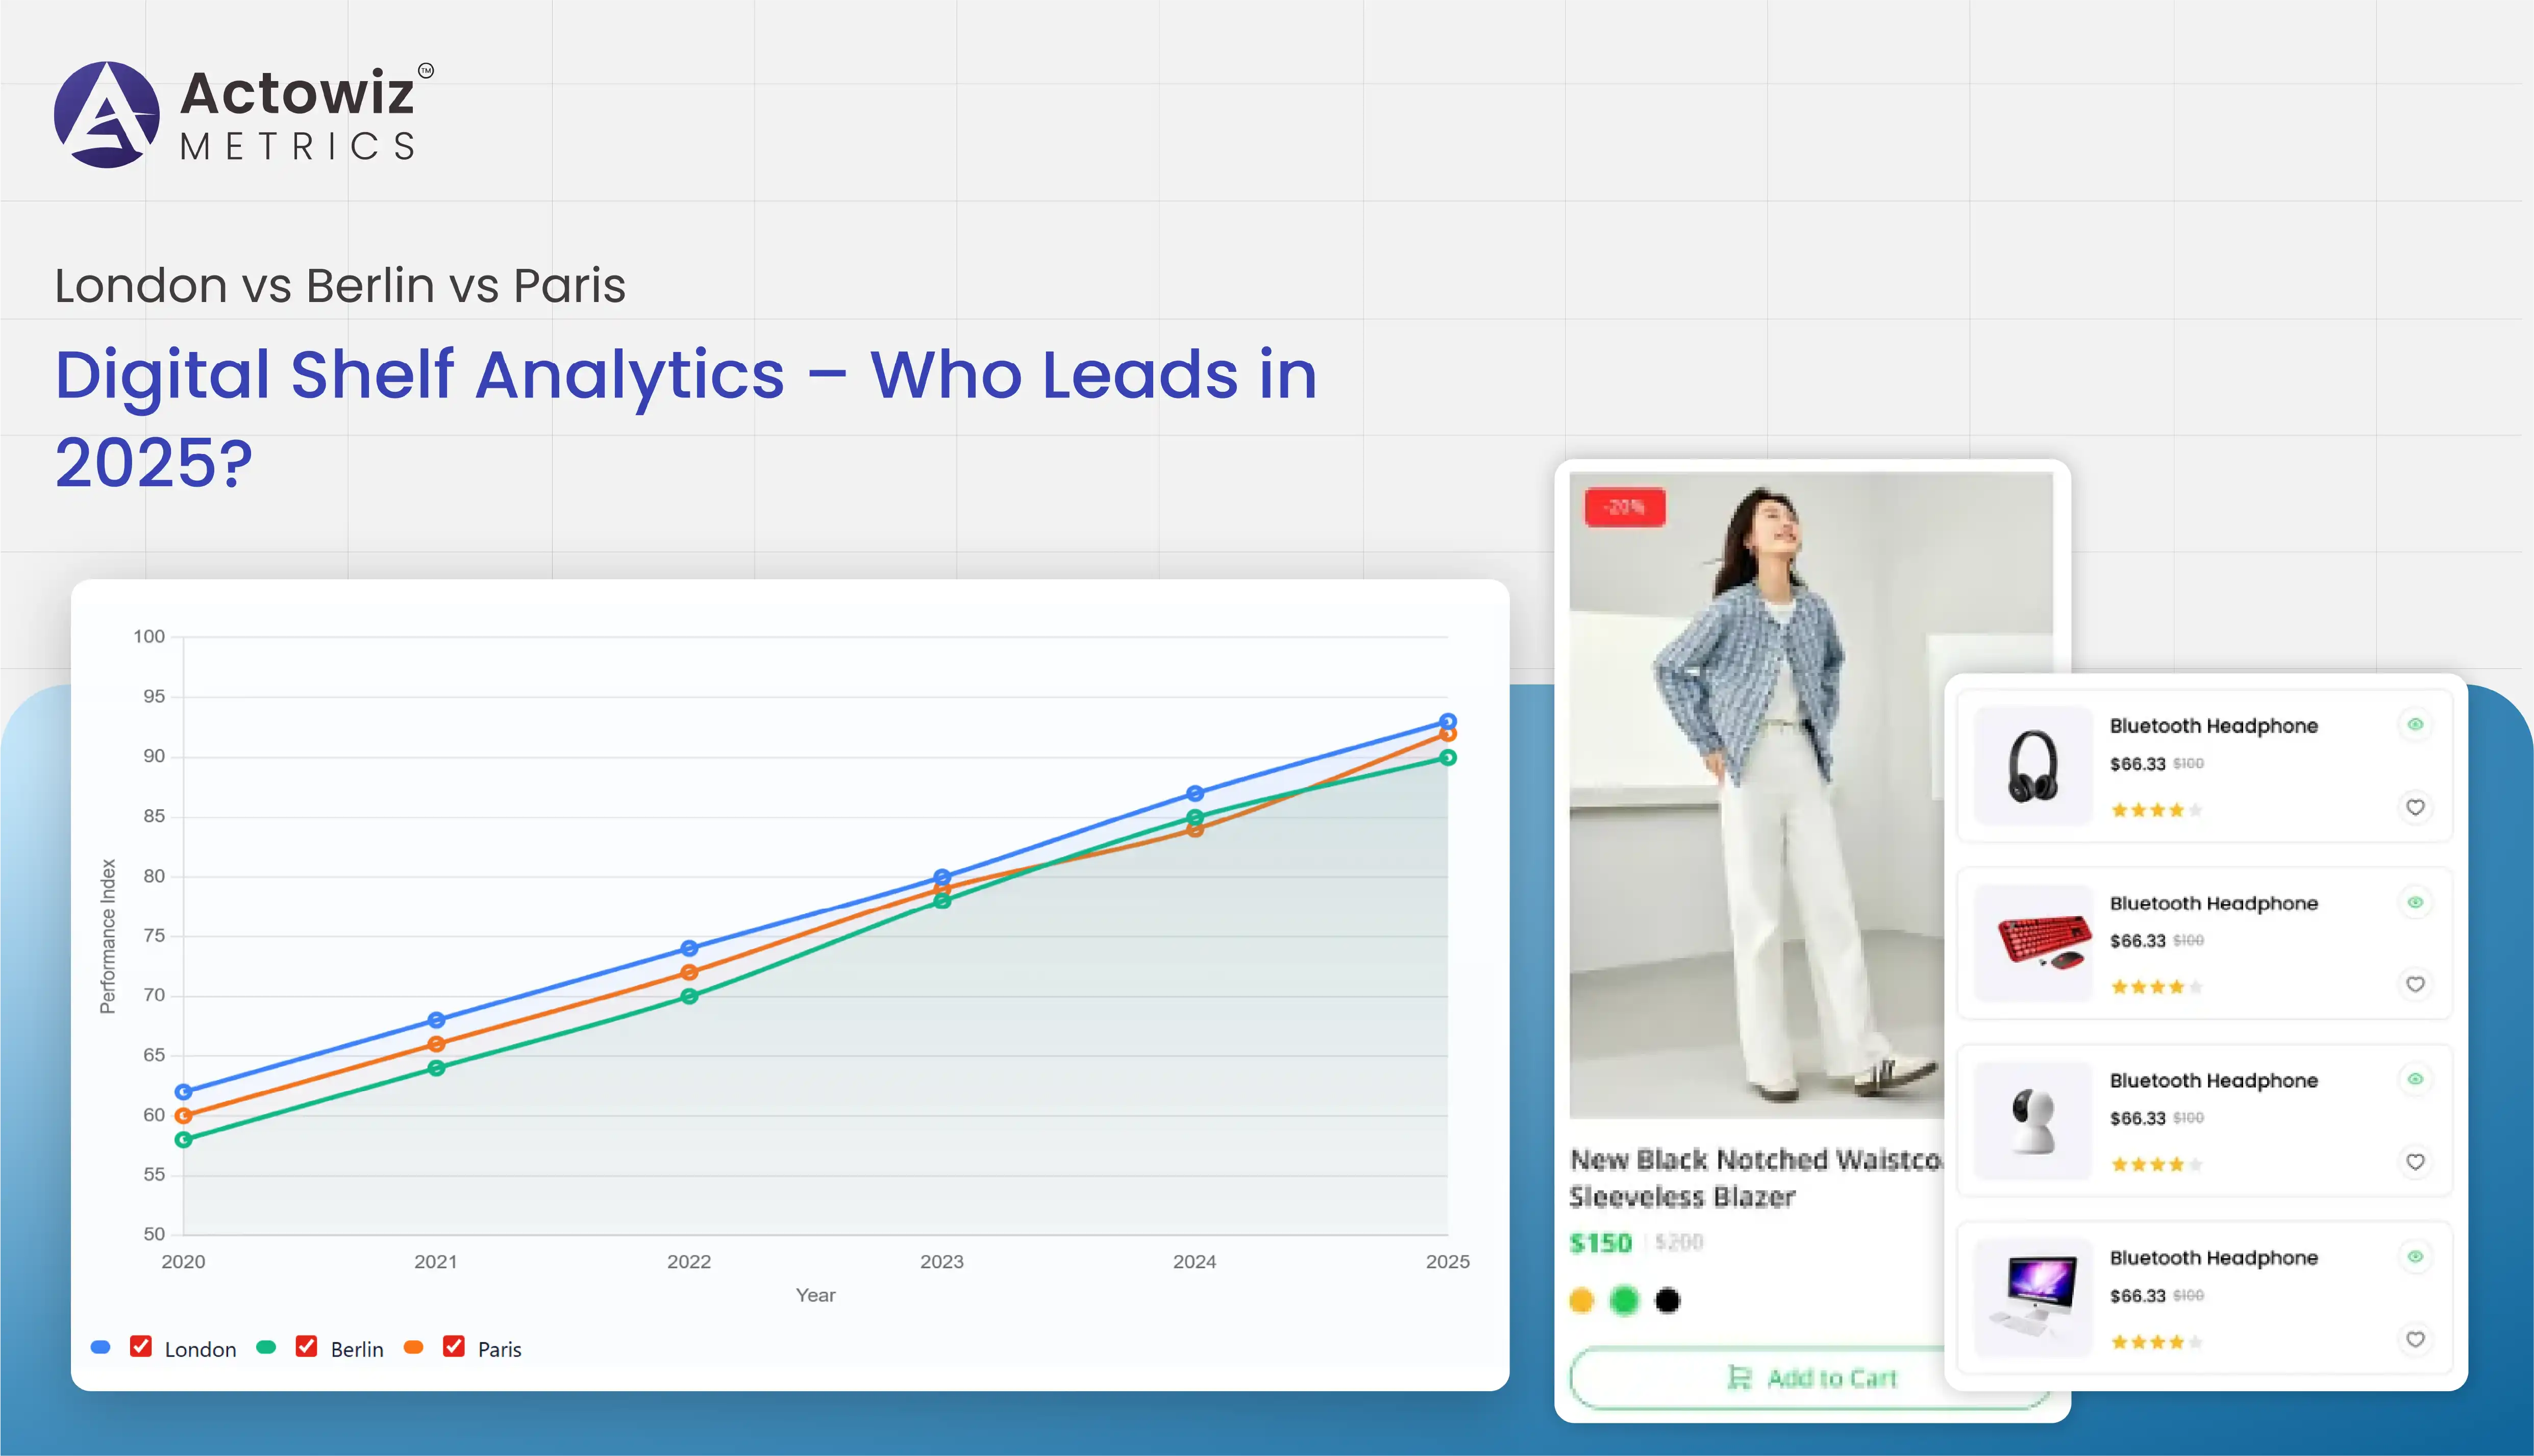Select the black color swatch
The width and height of the screenshot is (2534, 1456).
[x=1667, y=1300]
